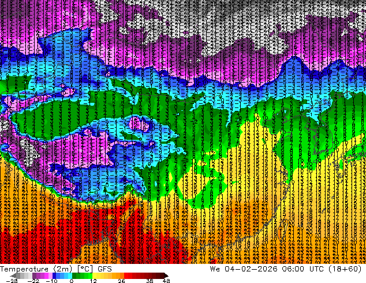This screenshot has width=366, height=283.
Task: Click the dark blue swatch above -10
Action: pyautogui.click(x=54, y=275)
